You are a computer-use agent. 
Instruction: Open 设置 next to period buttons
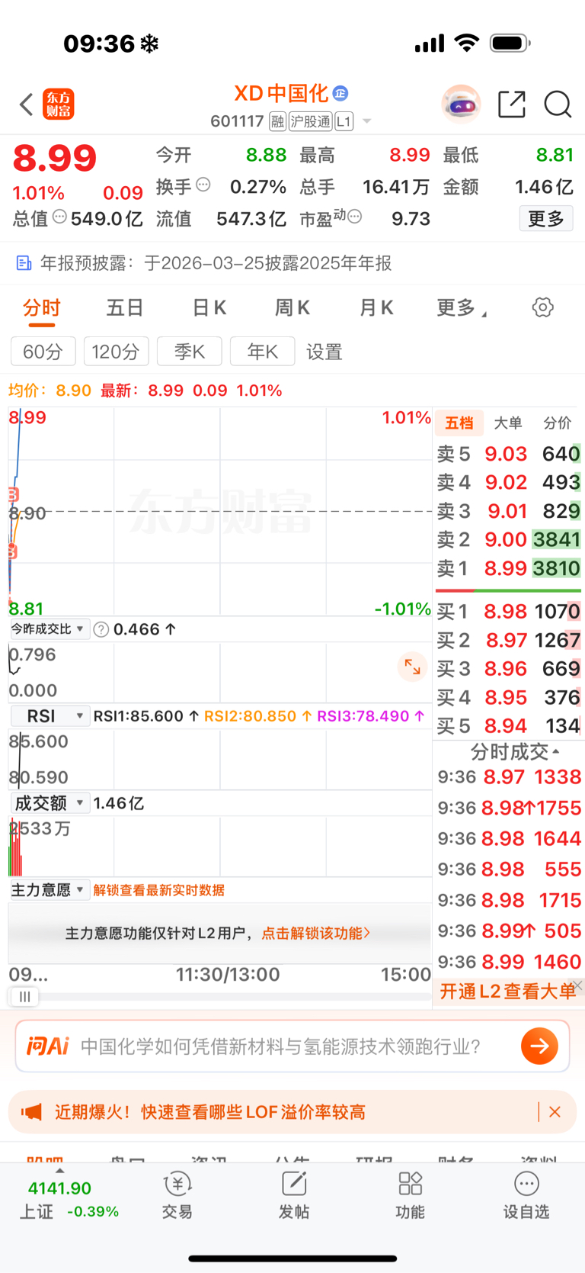tap(324, 352)
